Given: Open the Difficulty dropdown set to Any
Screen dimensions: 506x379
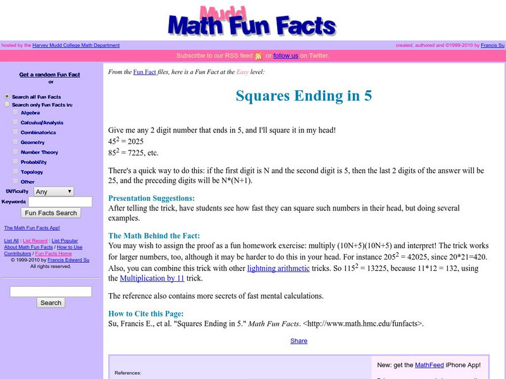Looking at the screenshot, I should point(54,191).
